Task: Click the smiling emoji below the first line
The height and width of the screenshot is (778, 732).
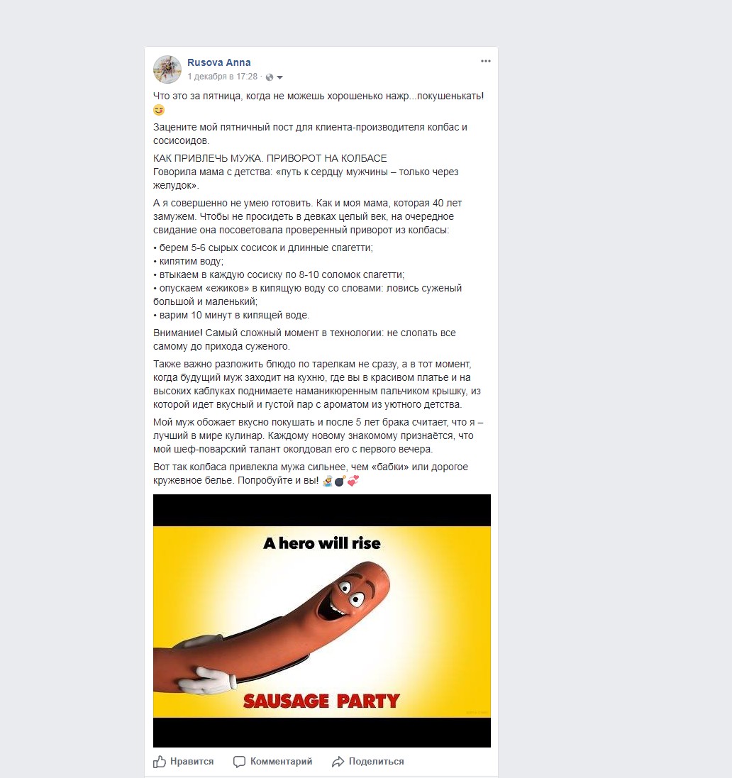Action: pos(159,110)
